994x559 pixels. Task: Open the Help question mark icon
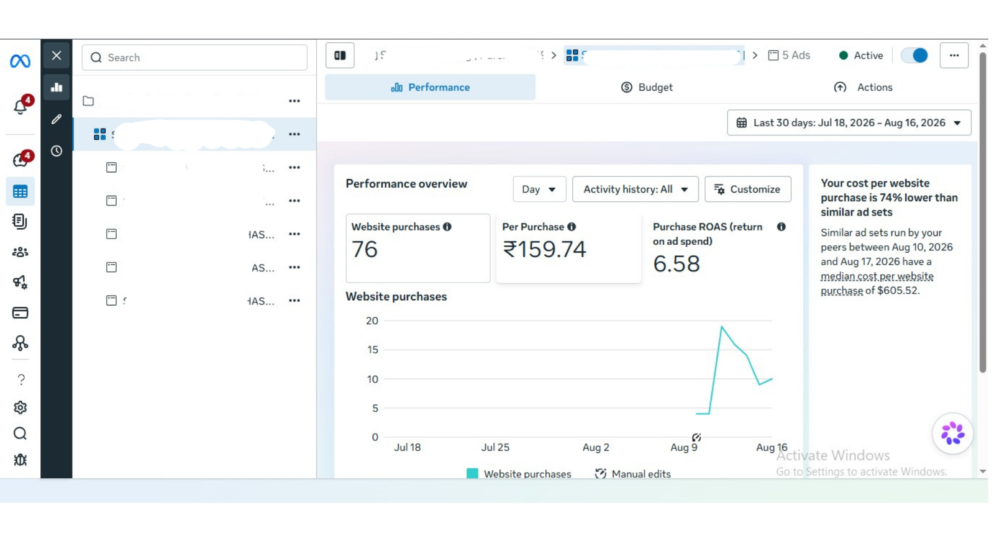pyautogui.click(x=21, y=379)
